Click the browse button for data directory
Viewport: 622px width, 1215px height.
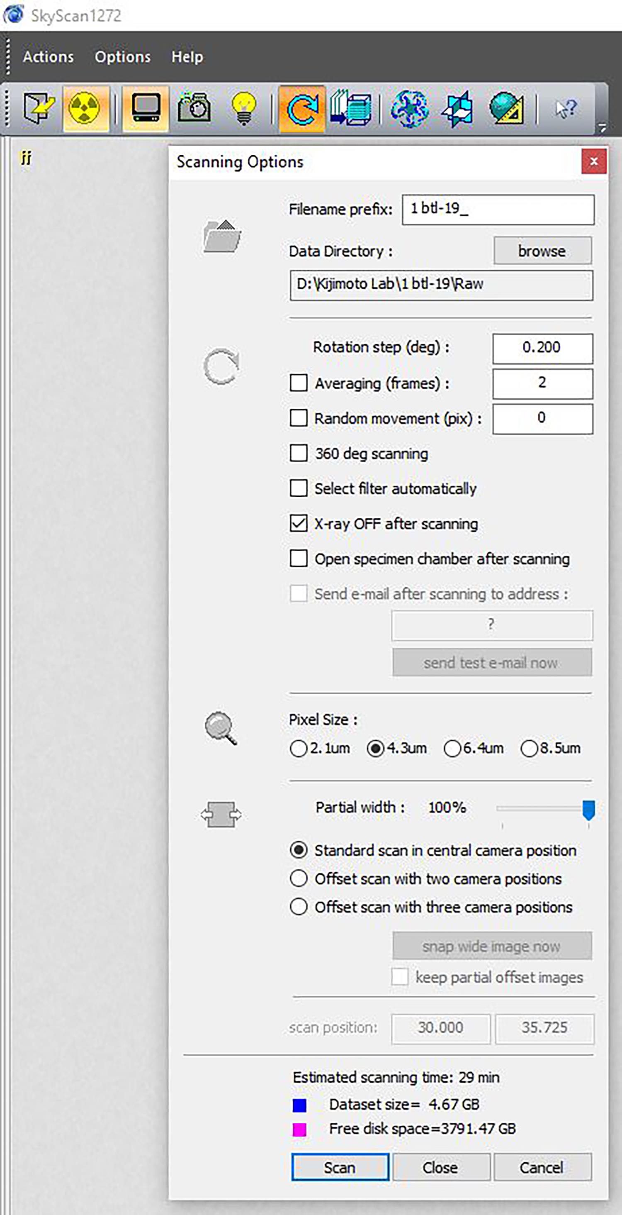click(x=542, y=251)
